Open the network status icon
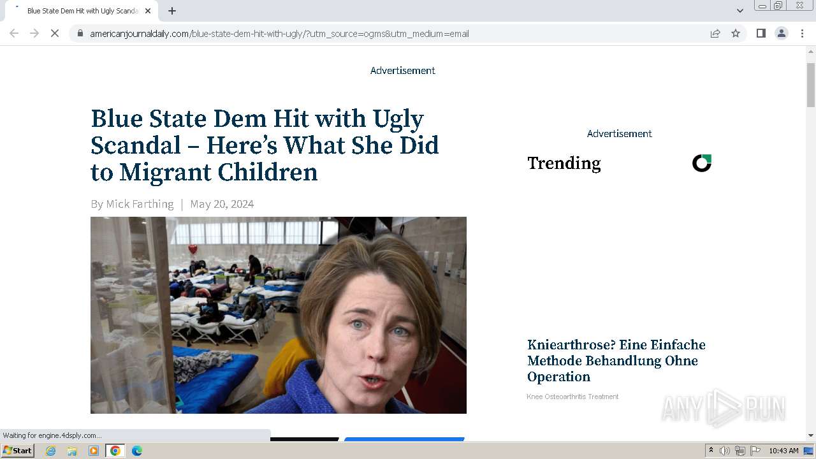816x459 pixels. [740, 451]
